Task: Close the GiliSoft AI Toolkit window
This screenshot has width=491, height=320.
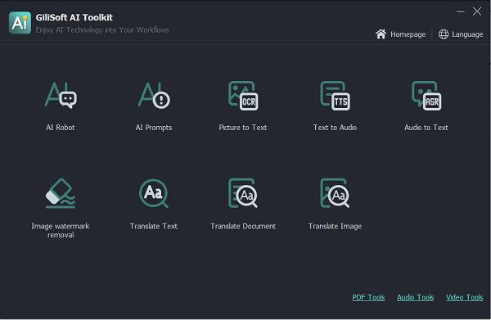Action: coord(477,11)
